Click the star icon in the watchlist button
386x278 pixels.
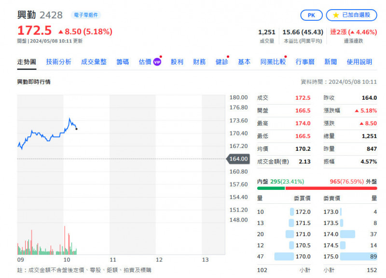tap(336, 15)
